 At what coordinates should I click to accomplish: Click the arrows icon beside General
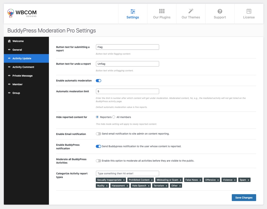click(x=9, y=50)
